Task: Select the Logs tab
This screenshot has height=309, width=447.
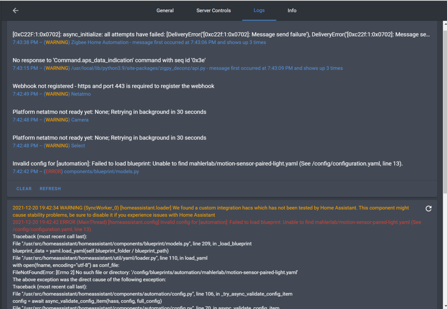Action: pos(259,10)
